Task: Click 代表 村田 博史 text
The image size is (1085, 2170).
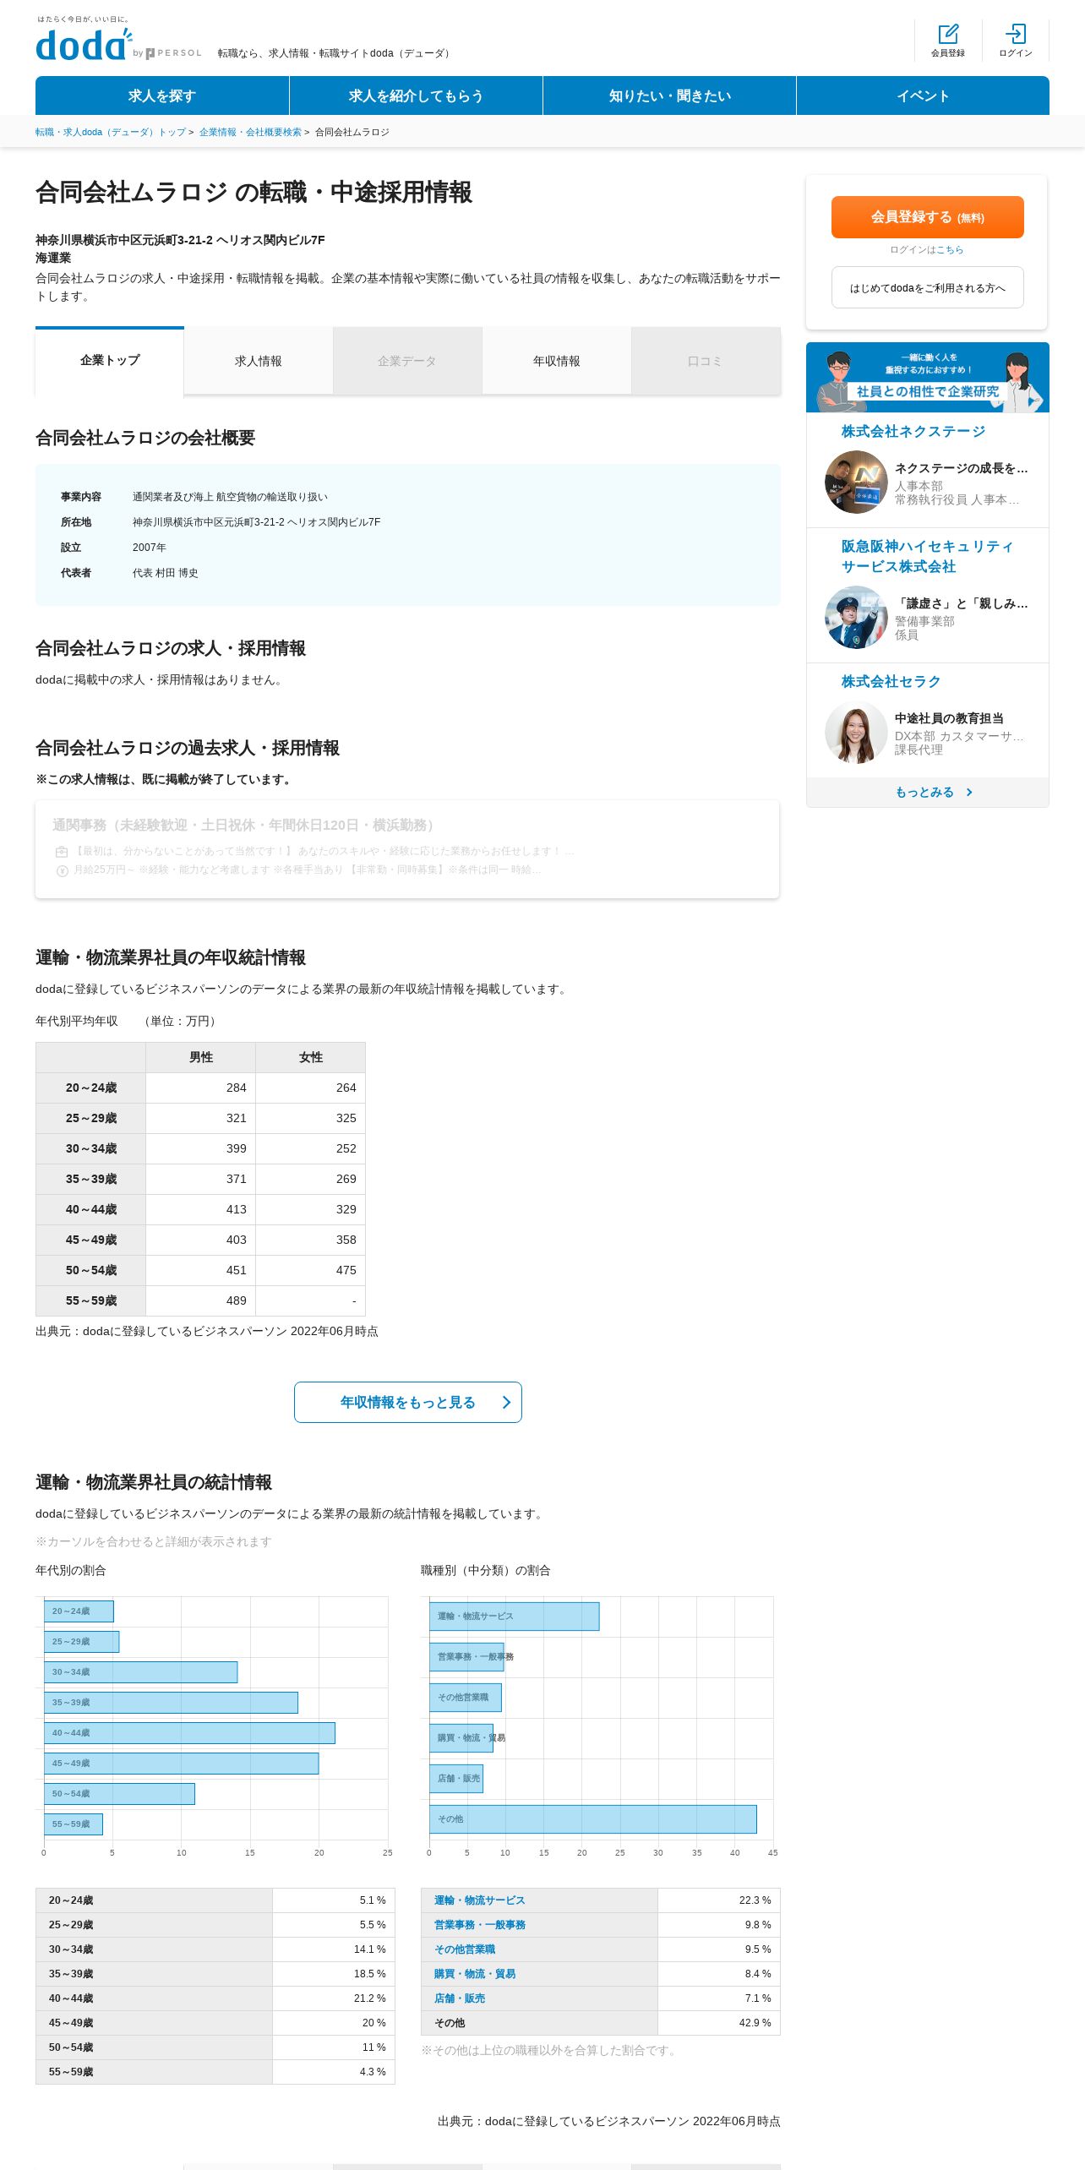Action: pos(166,573)
